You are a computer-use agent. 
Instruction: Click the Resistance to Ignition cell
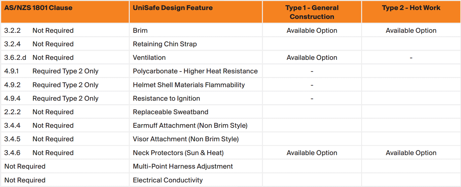[196, 98]
